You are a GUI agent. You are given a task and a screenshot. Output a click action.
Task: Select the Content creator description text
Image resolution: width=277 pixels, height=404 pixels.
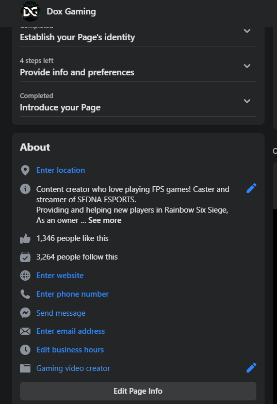pos(133,204)
